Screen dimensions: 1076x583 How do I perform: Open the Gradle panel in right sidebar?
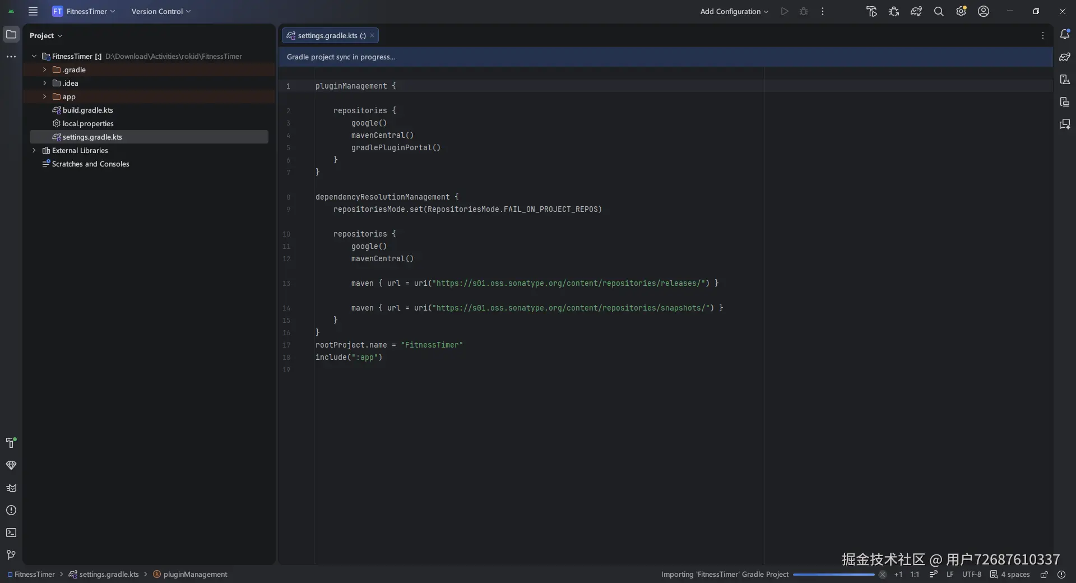click(1064, 57)
